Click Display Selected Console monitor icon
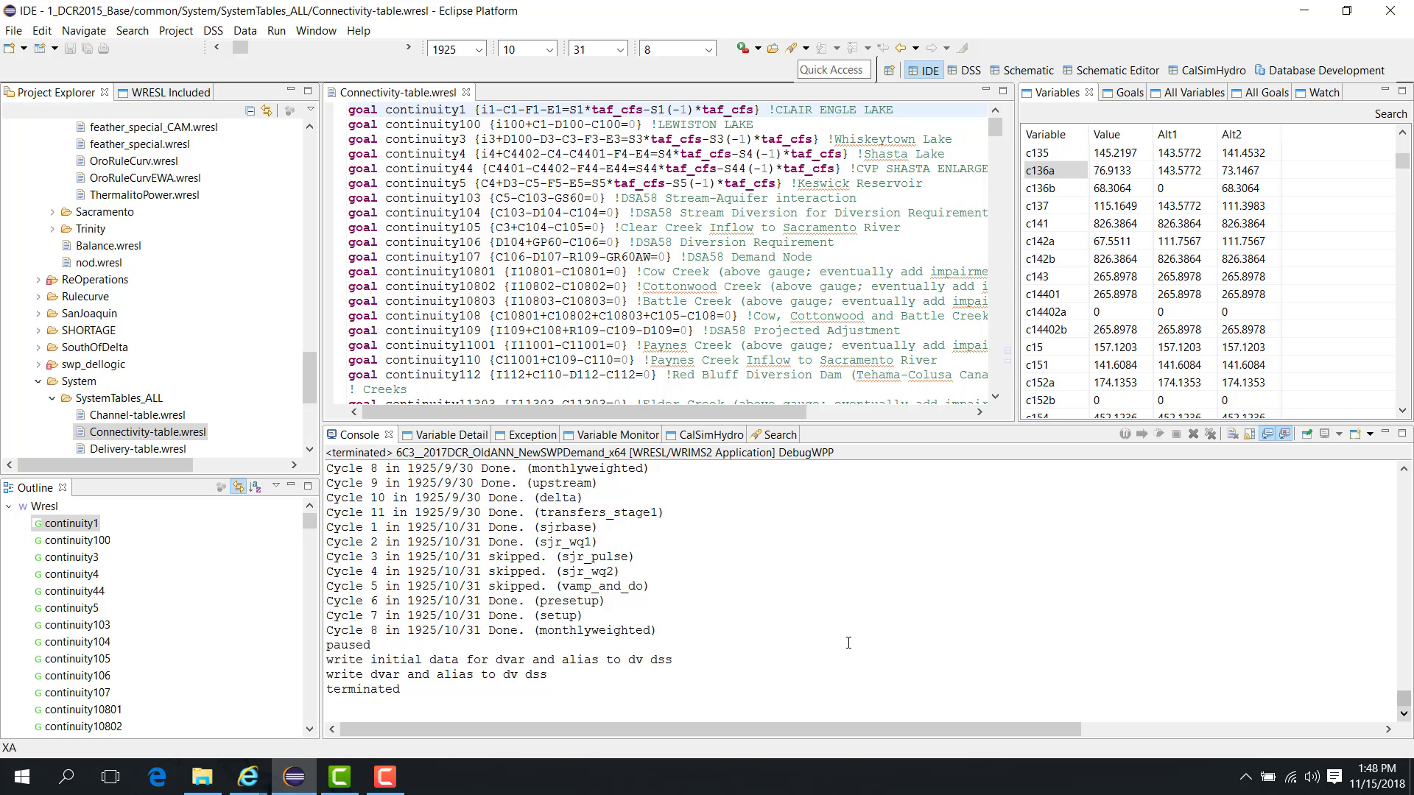This screenshot has height=795, width=1414. point(1324,434)
